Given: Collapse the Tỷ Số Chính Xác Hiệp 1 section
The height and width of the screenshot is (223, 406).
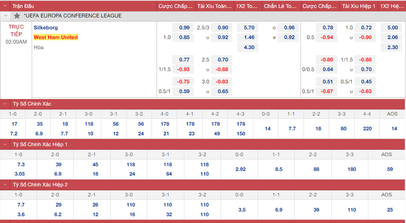Looking at the screenshot, I should click(x=5, y=144).
